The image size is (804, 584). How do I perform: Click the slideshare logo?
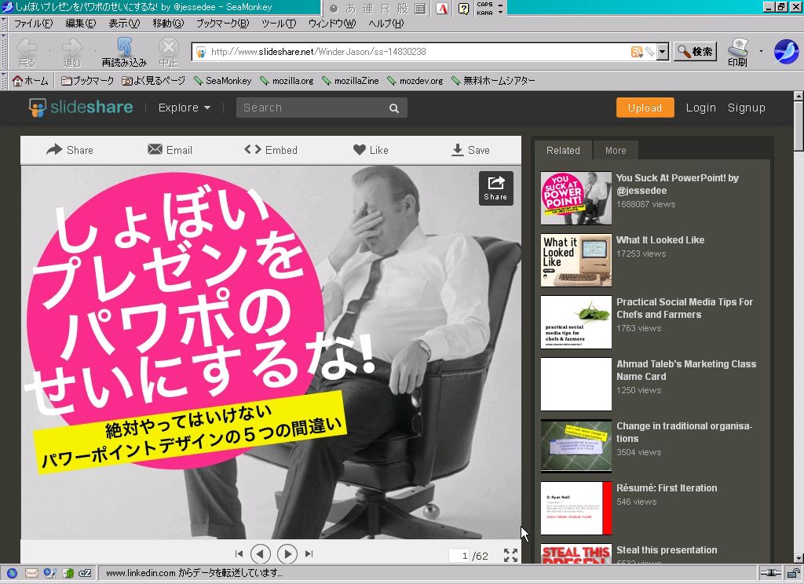tap(81, 108)
